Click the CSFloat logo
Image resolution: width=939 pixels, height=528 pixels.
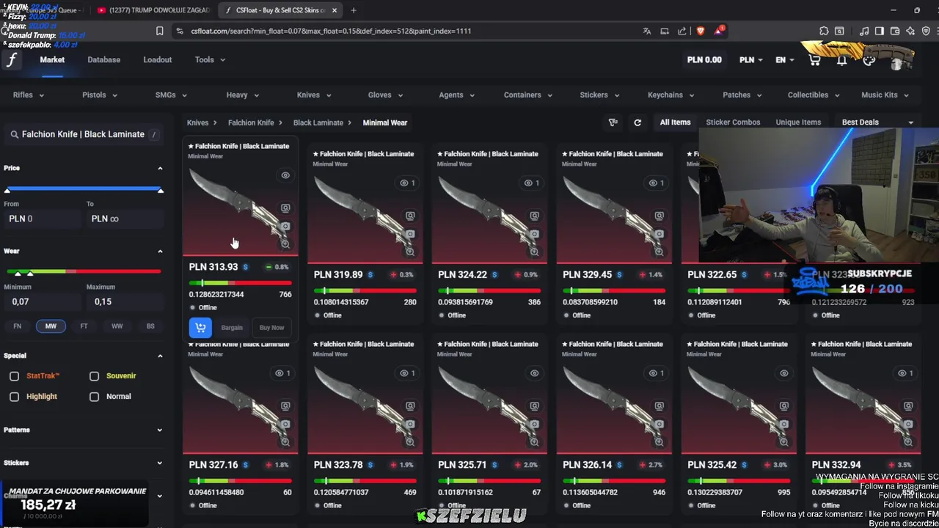point(12,60)
